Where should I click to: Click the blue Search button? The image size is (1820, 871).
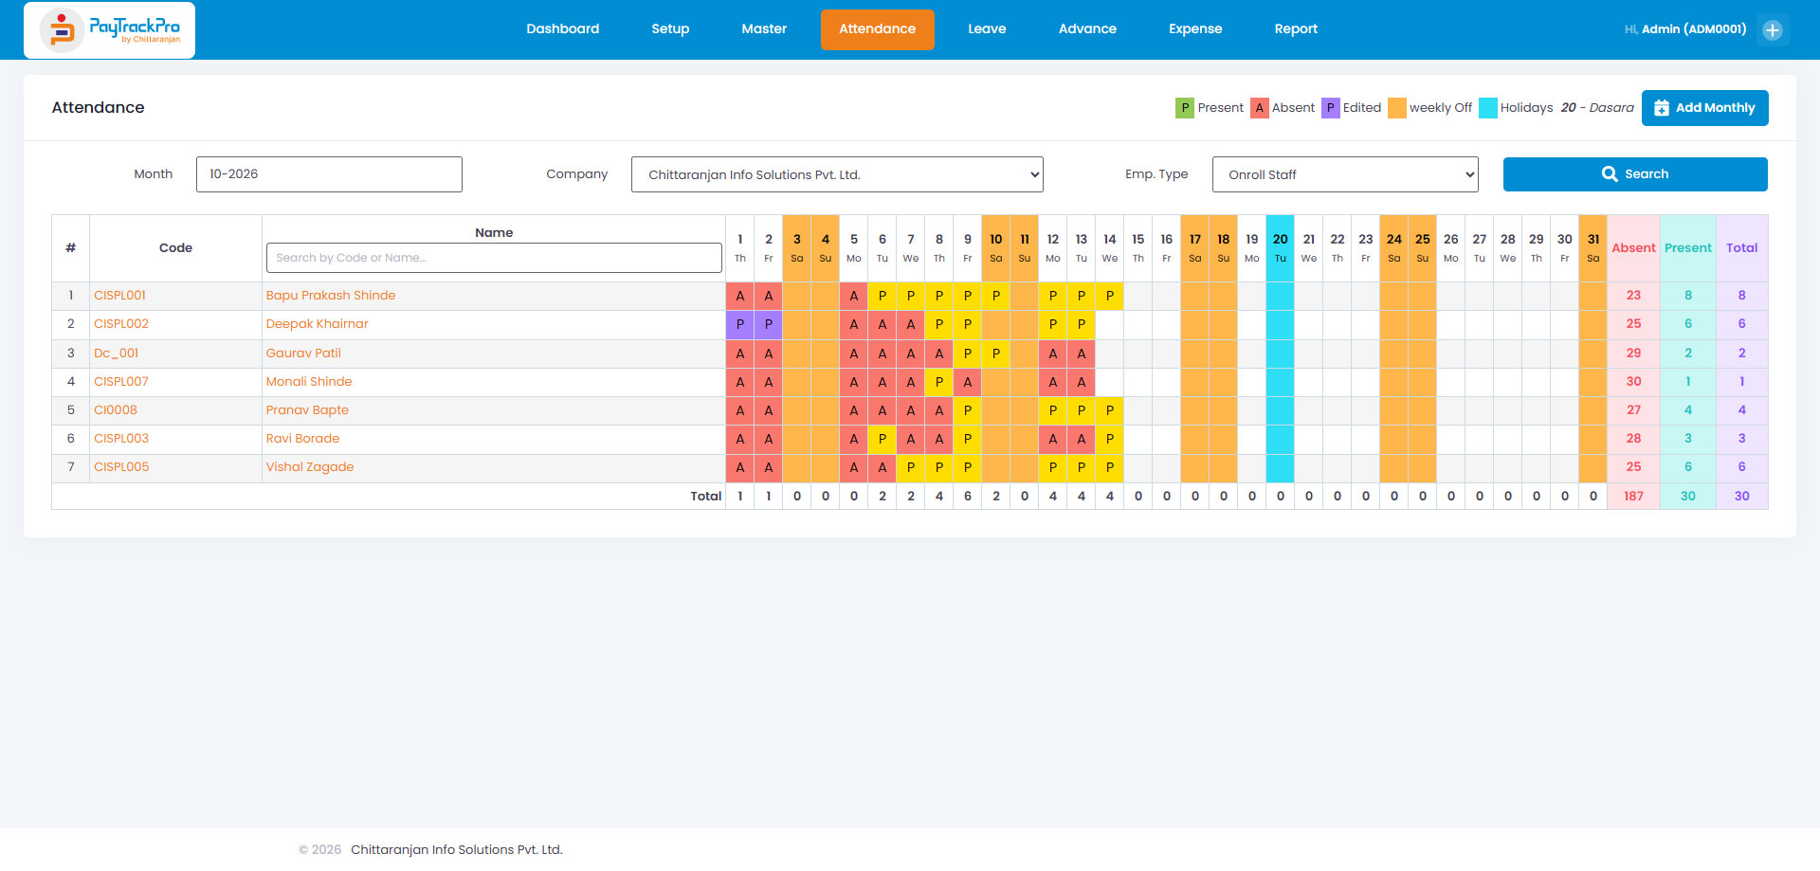[1635, 174]
